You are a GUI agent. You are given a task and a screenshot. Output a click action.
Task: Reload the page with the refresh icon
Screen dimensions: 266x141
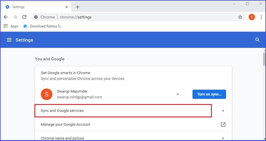pyautogui.click(x=24, y=17)
